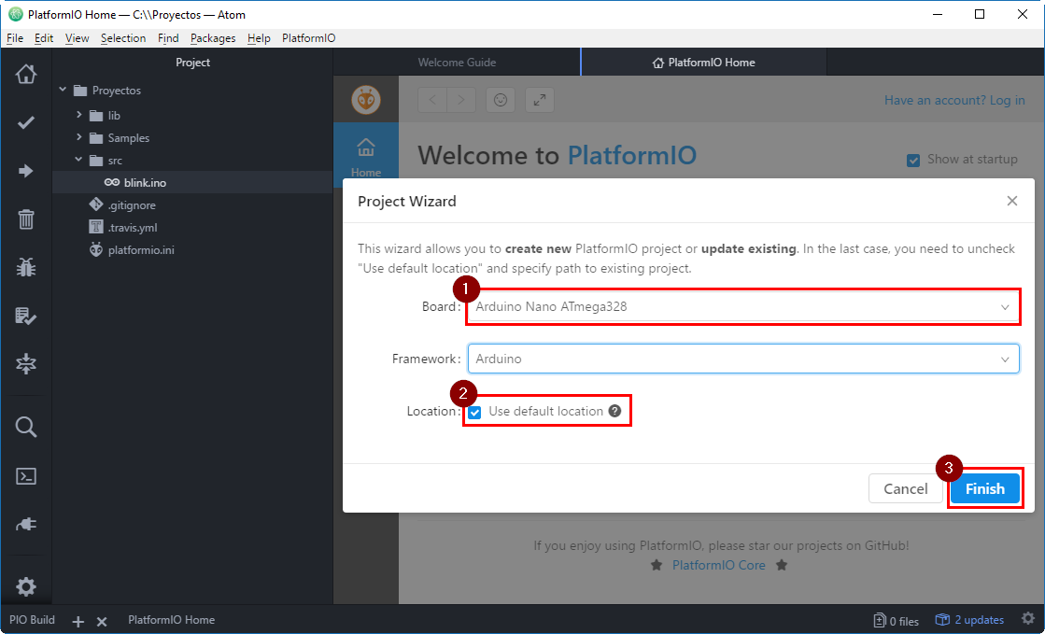Click the checklist icon in sidebar
The width and height of the screenshot is (1045, 634).
click(x=26, y=316)
